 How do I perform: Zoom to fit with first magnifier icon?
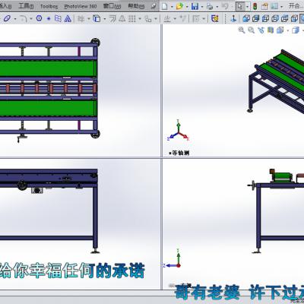[x=242, y=30]
